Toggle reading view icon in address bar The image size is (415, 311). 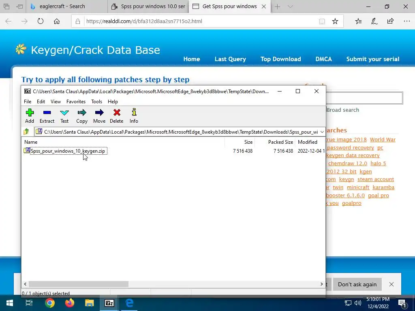(322, 21)
